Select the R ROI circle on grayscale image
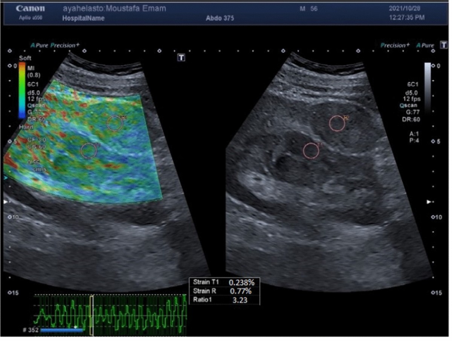Viewport: 452px width, 341px height. (x=337, y=123)
